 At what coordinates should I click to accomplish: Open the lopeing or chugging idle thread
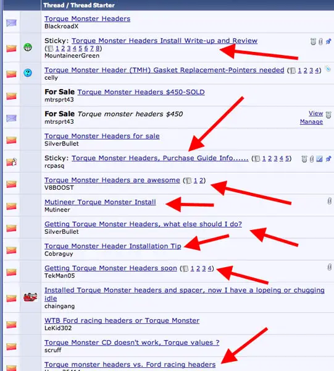(185, 294)
